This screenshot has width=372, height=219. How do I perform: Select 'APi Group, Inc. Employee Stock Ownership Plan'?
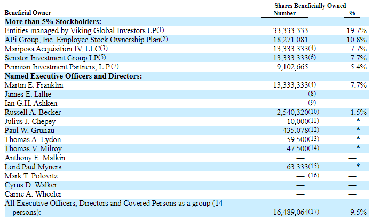pos(82,40)
